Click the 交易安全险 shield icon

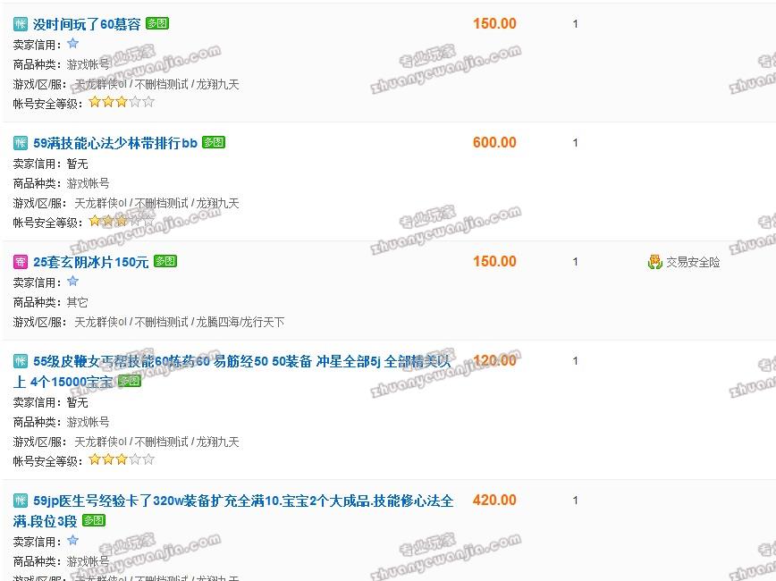click(654, 262)
